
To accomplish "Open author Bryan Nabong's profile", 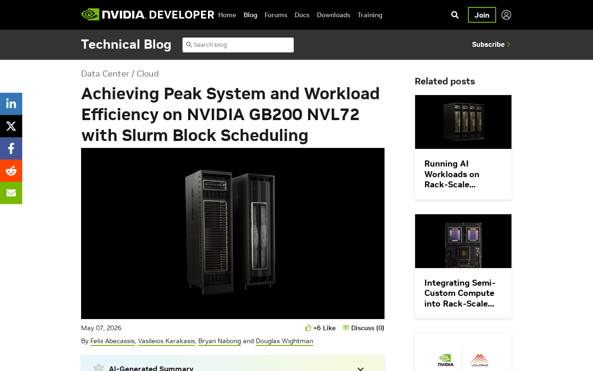I will 220,341.
